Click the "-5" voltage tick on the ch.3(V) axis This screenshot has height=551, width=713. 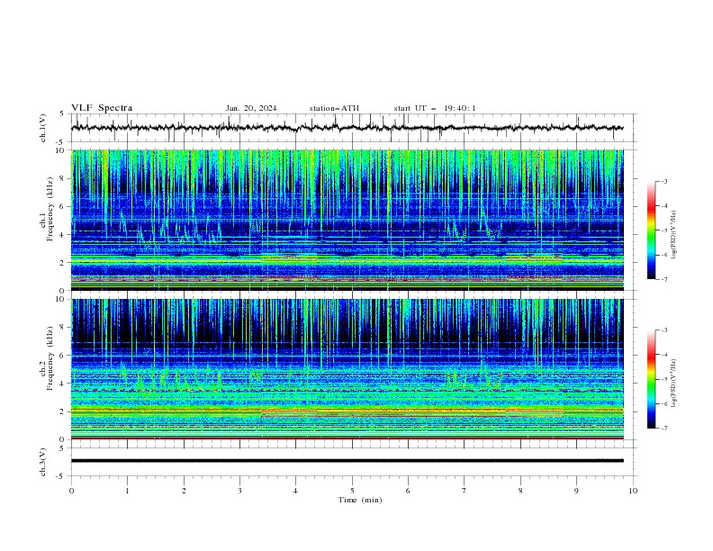tap(61, 476)
